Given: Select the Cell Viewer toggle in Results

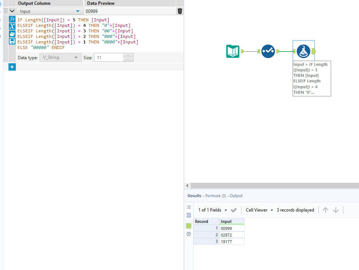Looking at the screenshot, I should pyautogui.click(x=256, y=210).
